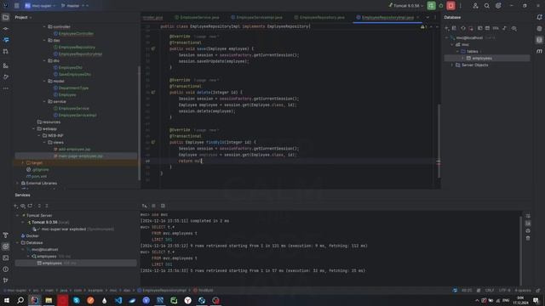
Task: Open Database tool window sidebar icon
Action: 539,40
